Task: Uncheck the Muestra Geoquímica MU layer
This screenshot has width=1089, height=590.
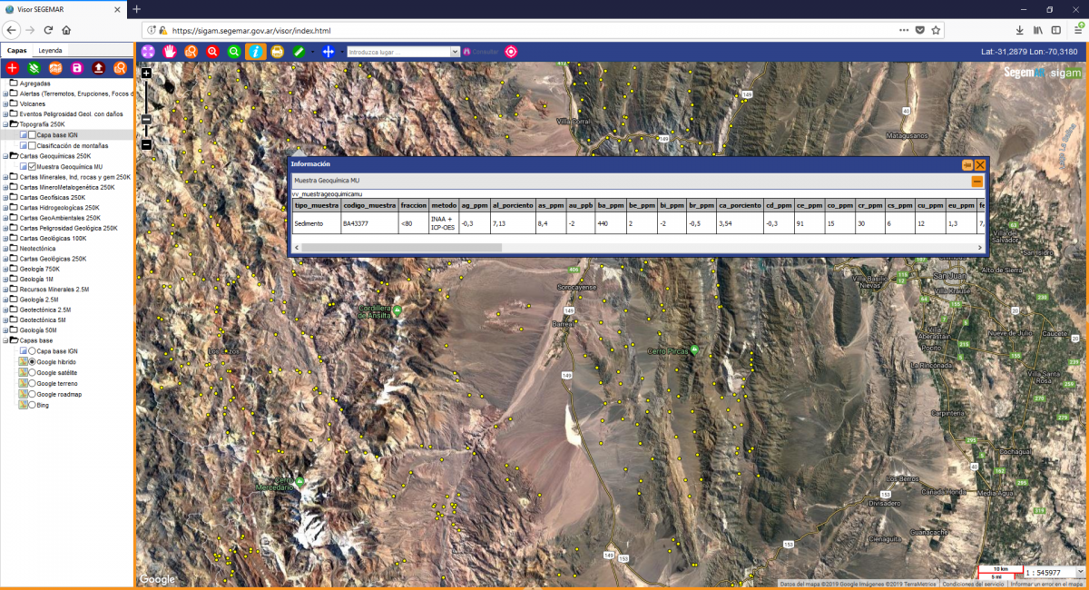Action: pos(32,167)
